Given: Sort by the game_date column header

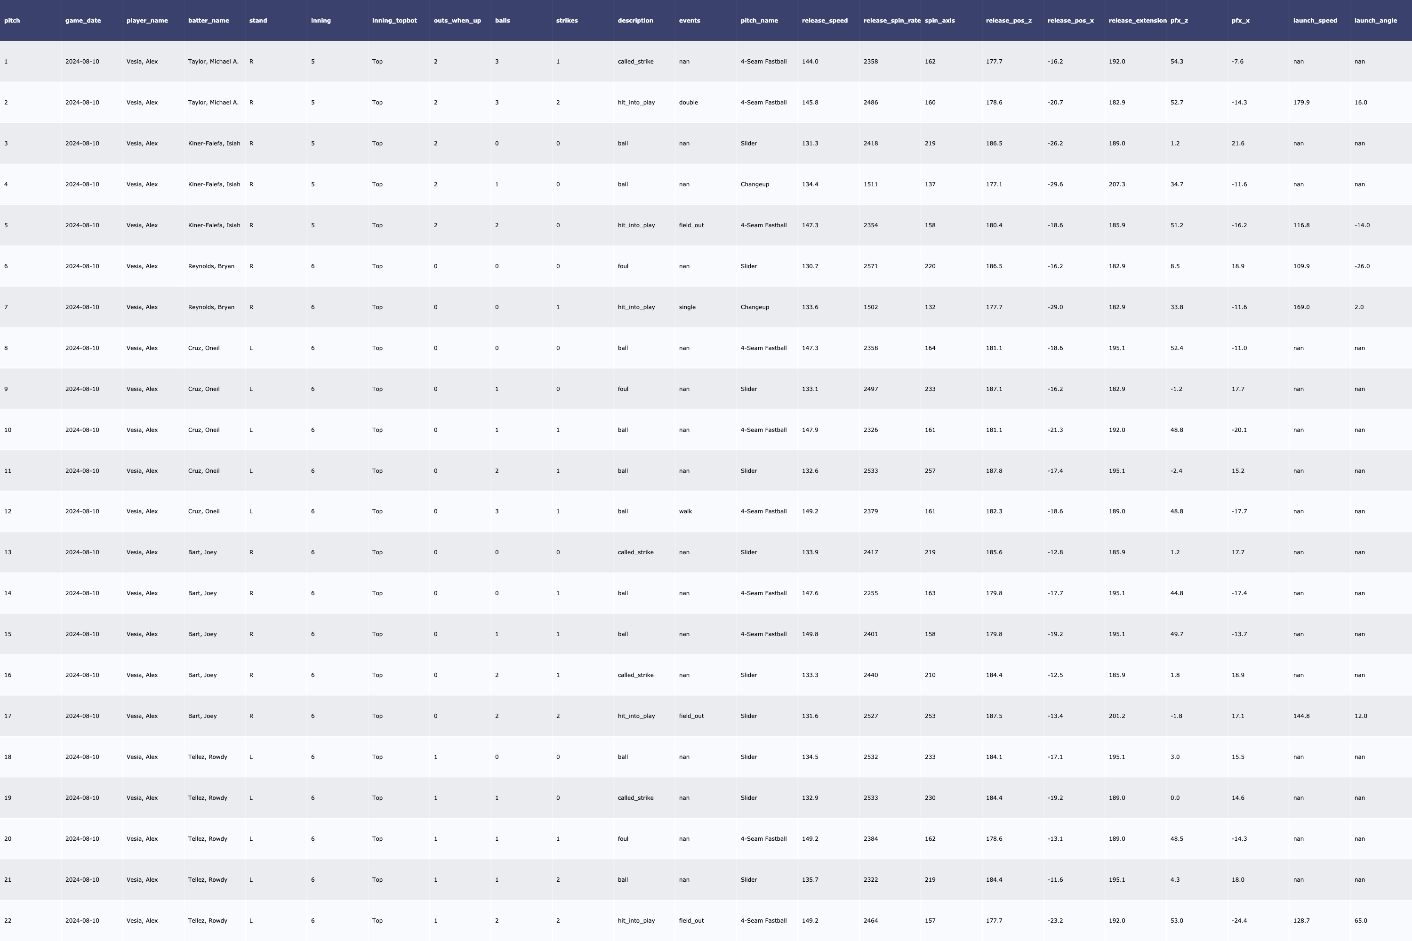Looking at the screenshot, I should click(x=83, y=20).
